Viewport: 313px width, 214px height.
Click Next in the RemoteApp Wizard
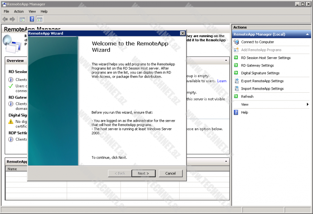point(144,173)
